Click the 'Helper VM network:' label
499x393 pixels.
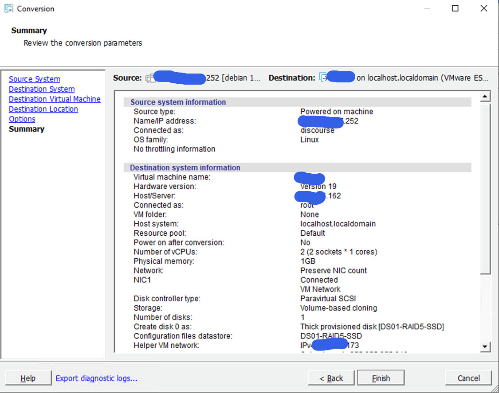coord(166,345)
